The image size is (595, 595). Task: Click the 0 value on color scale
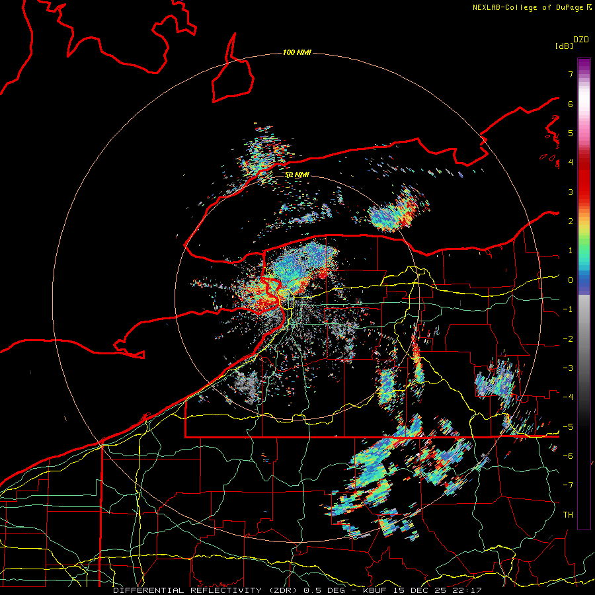point(571,280)
